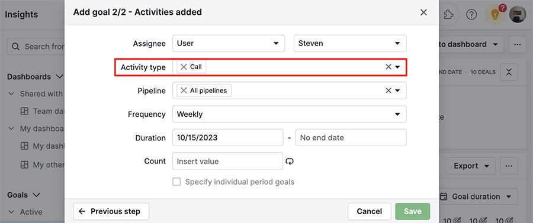
Task: Click the calendar icon in Goal duration
Action: click(x=444, y=196)
